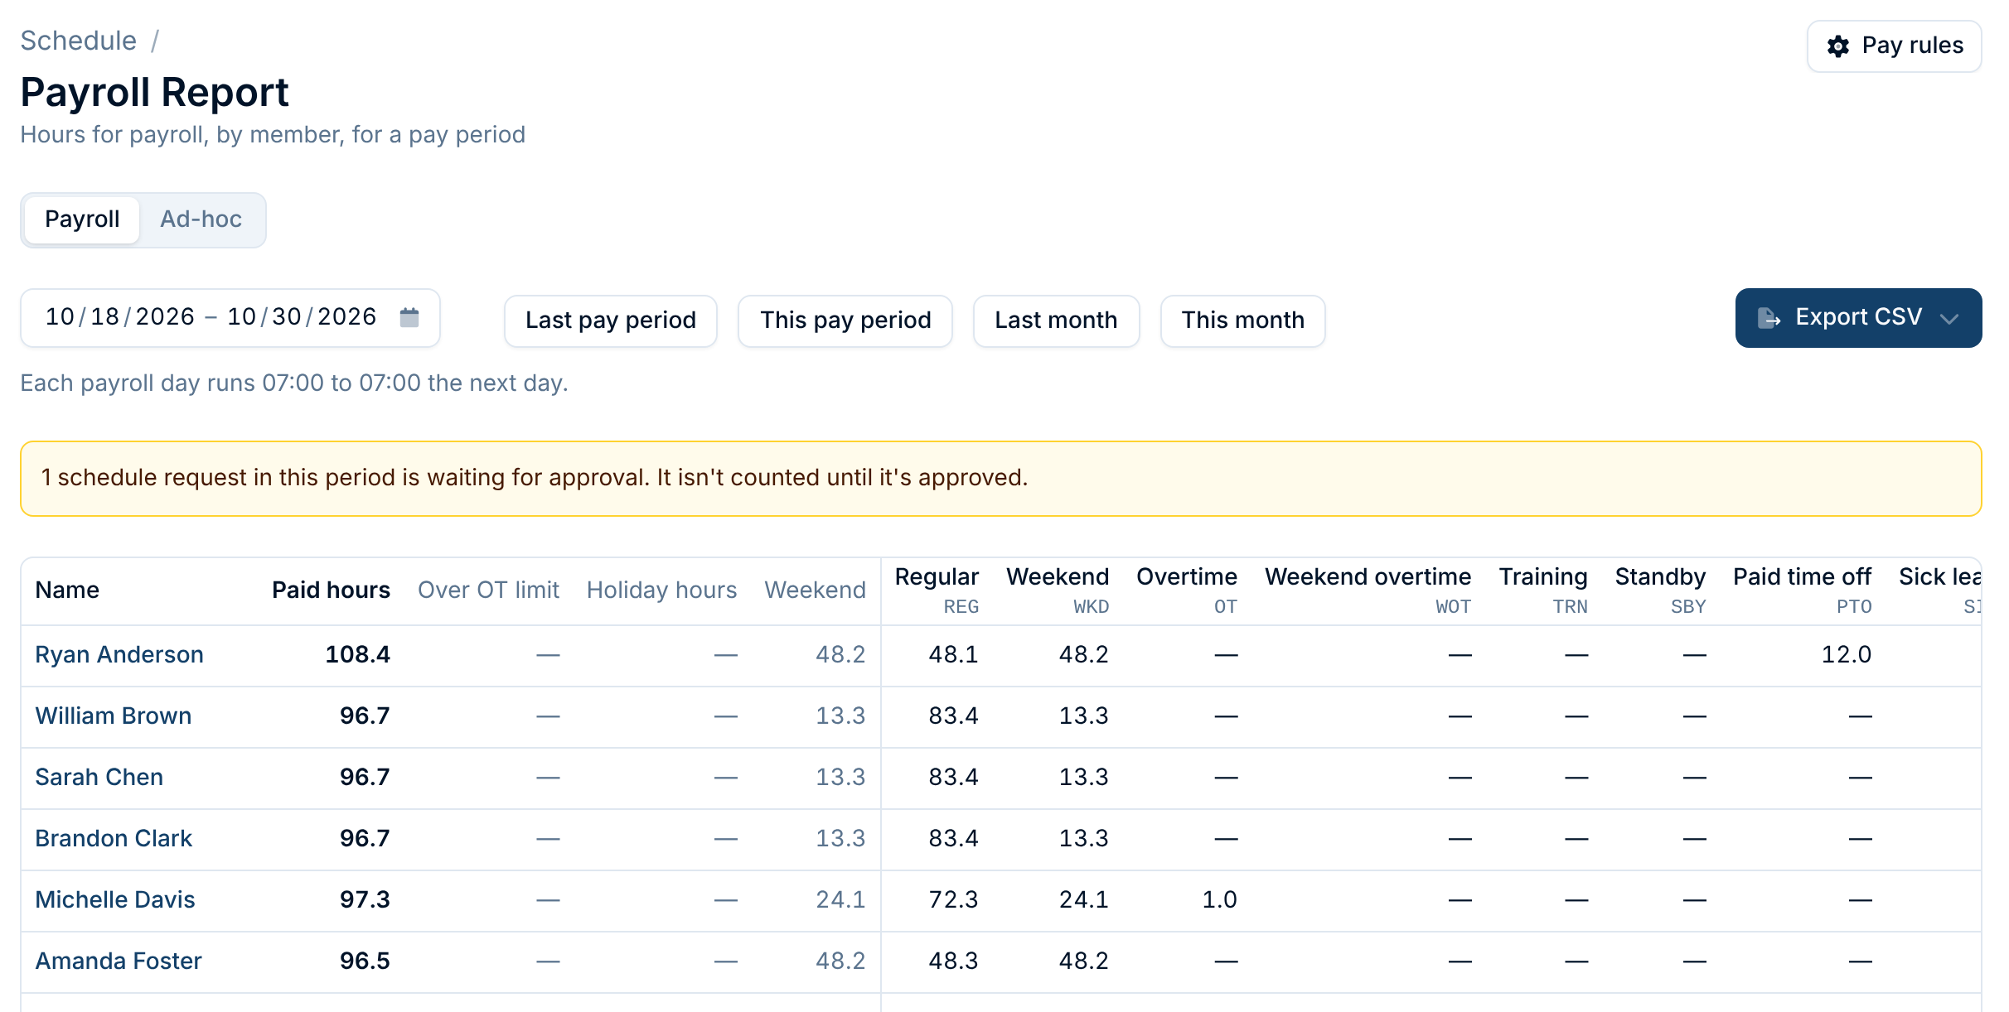Switch to the Ad-hoc tab
This screenshot has height=1012, width=2009.
coord(201,219)
